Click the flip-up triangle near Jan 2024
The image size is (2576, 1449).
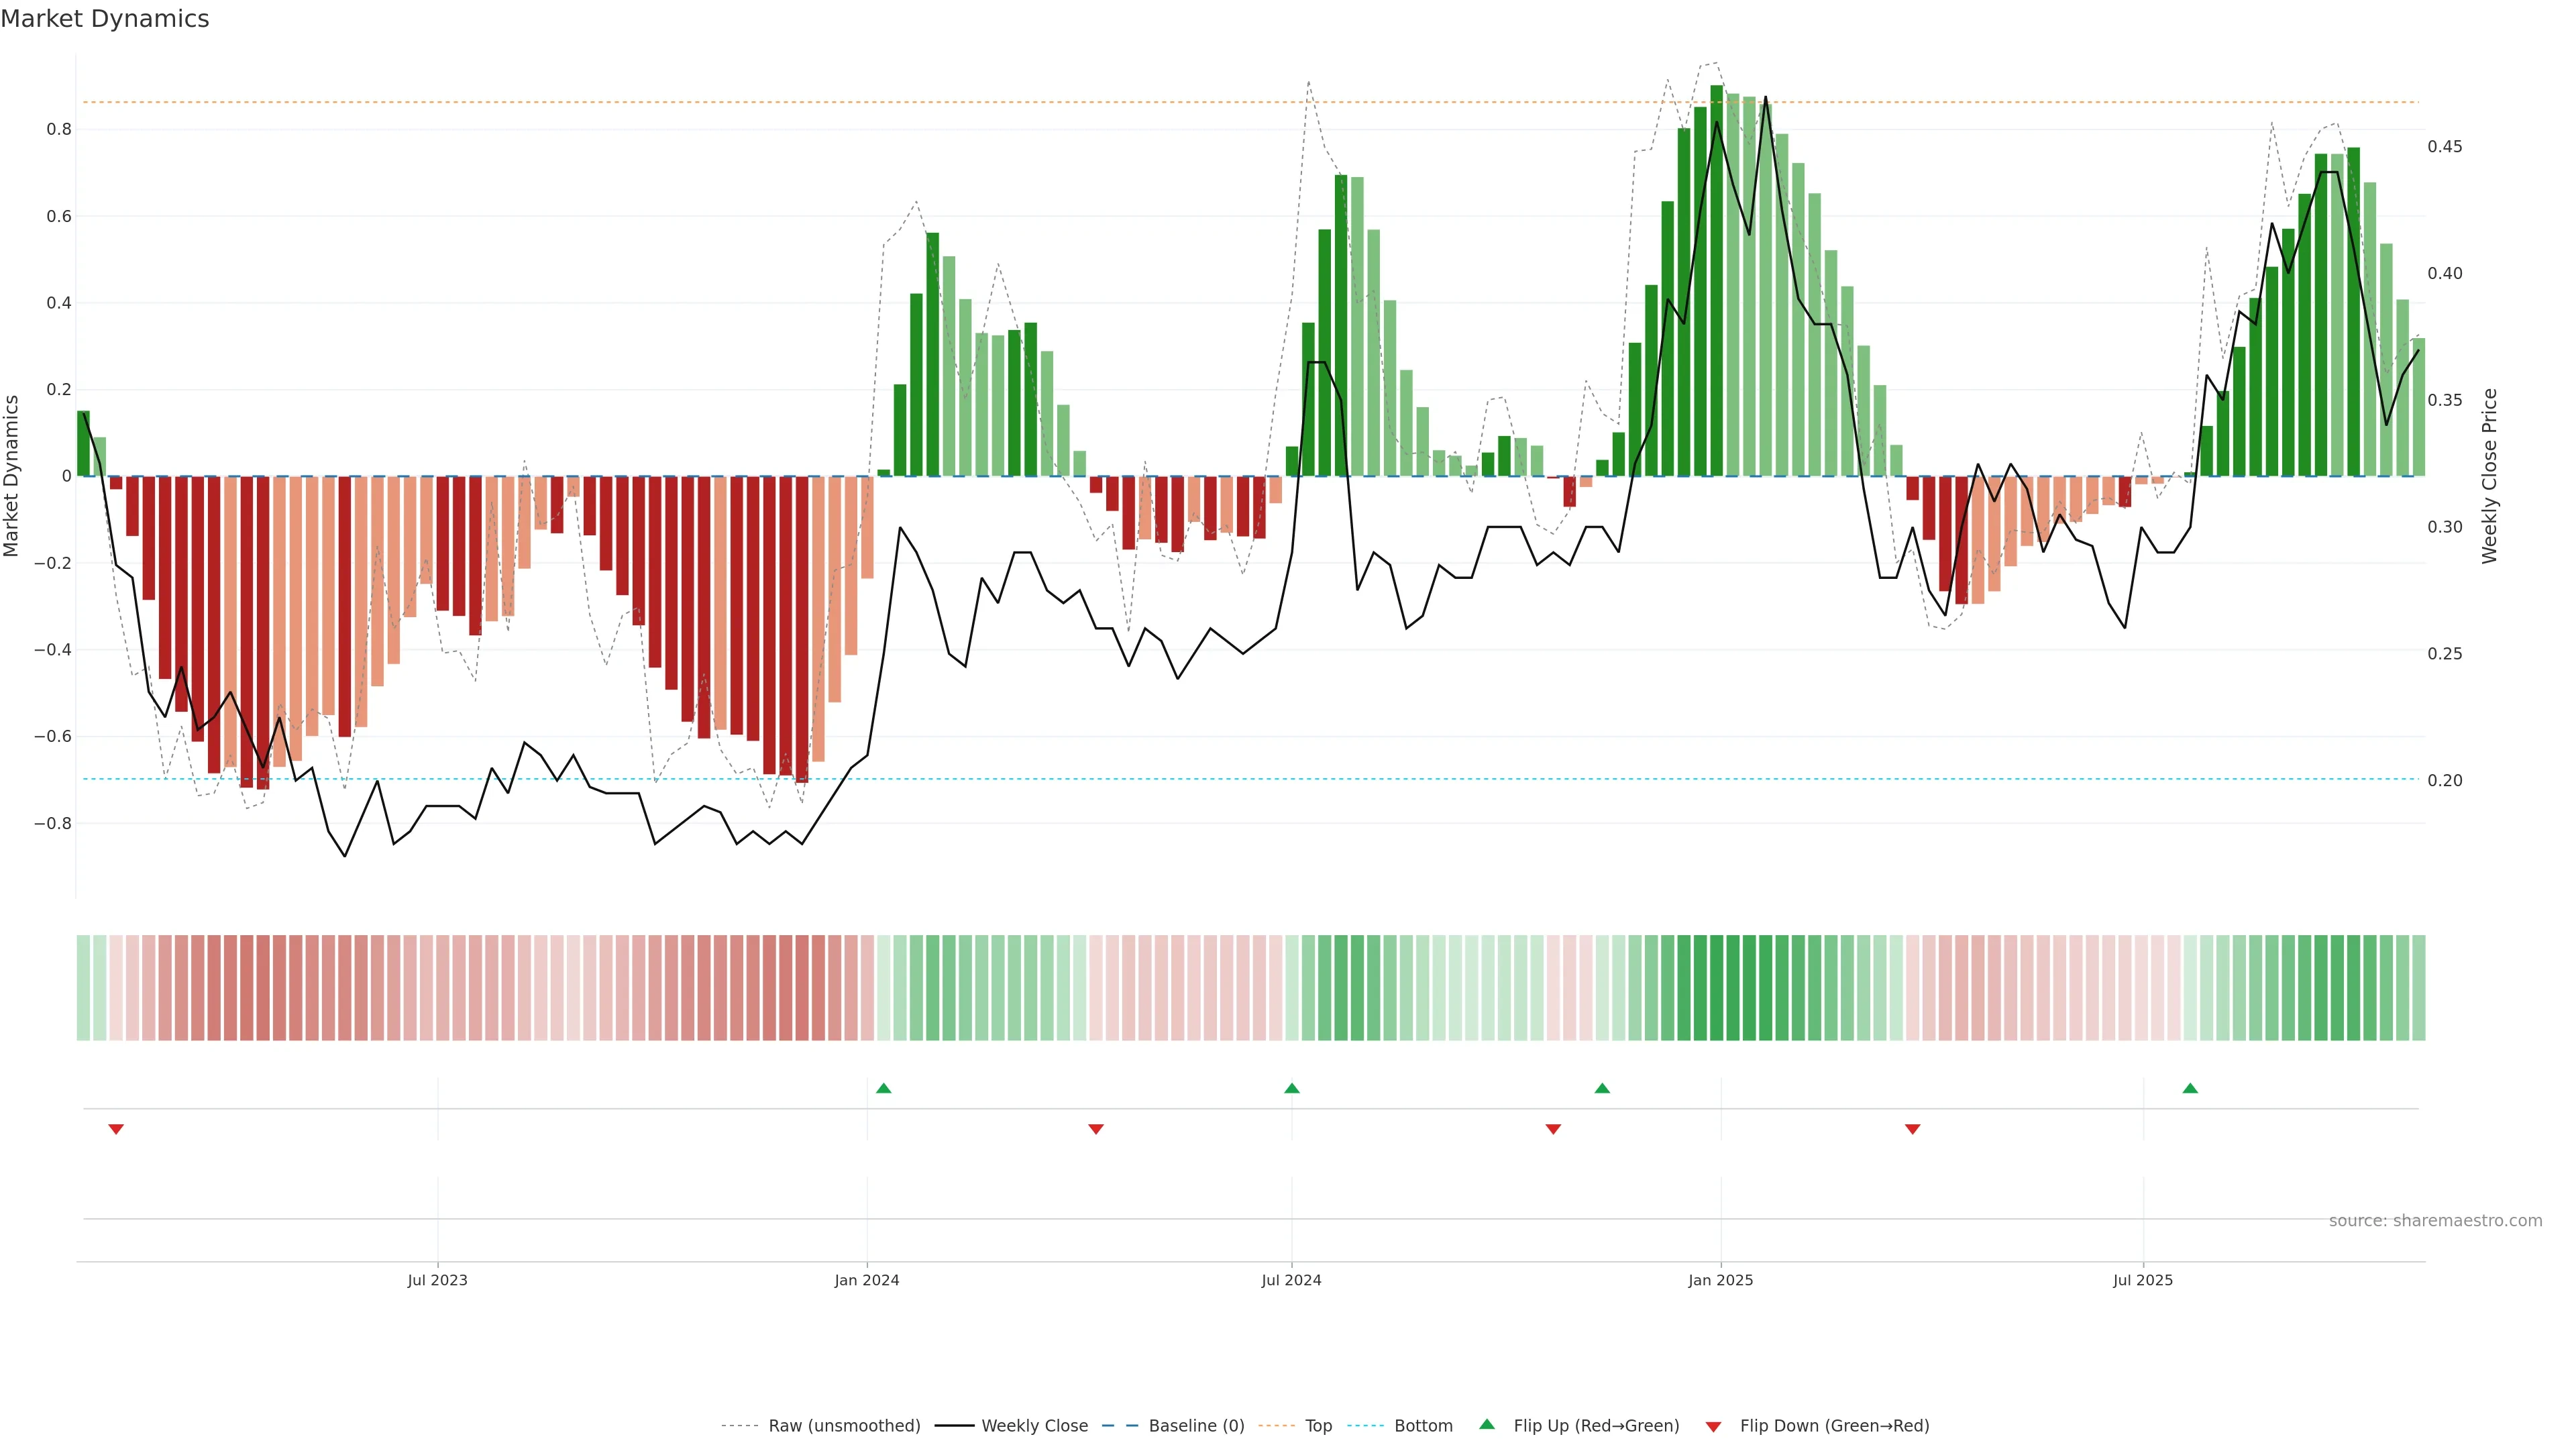click(883, 1088)
